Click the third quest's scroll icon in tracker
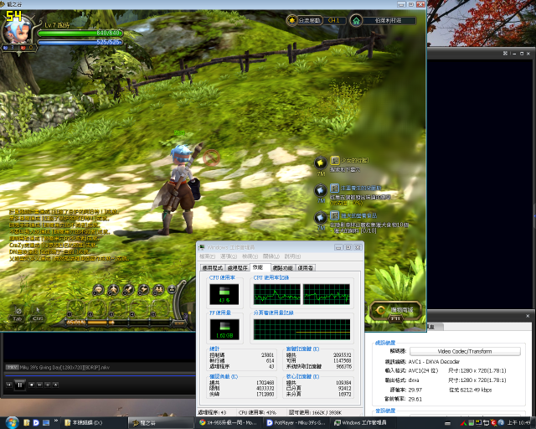This screenshot has height=429, width=536. pyautogui.click(x=335, y=215)
